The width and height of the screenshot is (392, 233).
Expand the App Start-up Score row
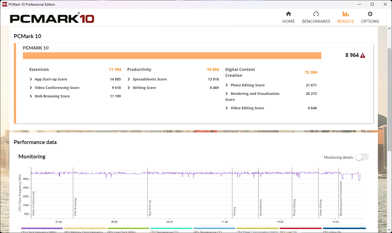(x=31, y=79)
